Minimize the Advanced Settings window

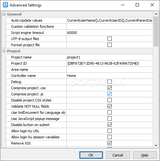pos(123,5)
